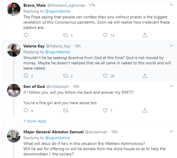Image resolution: width=177 pixels, height=158 pixels.
Task: Share Valerie Kay's tweet
Action: [x=145, y=76]
